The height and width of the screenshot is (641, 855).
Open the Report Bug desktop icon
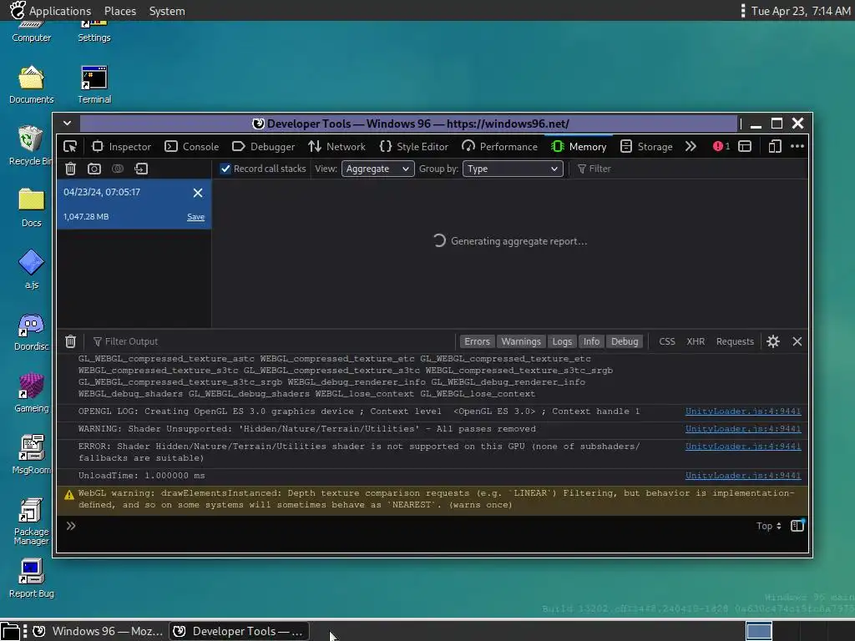coord(31,578)
